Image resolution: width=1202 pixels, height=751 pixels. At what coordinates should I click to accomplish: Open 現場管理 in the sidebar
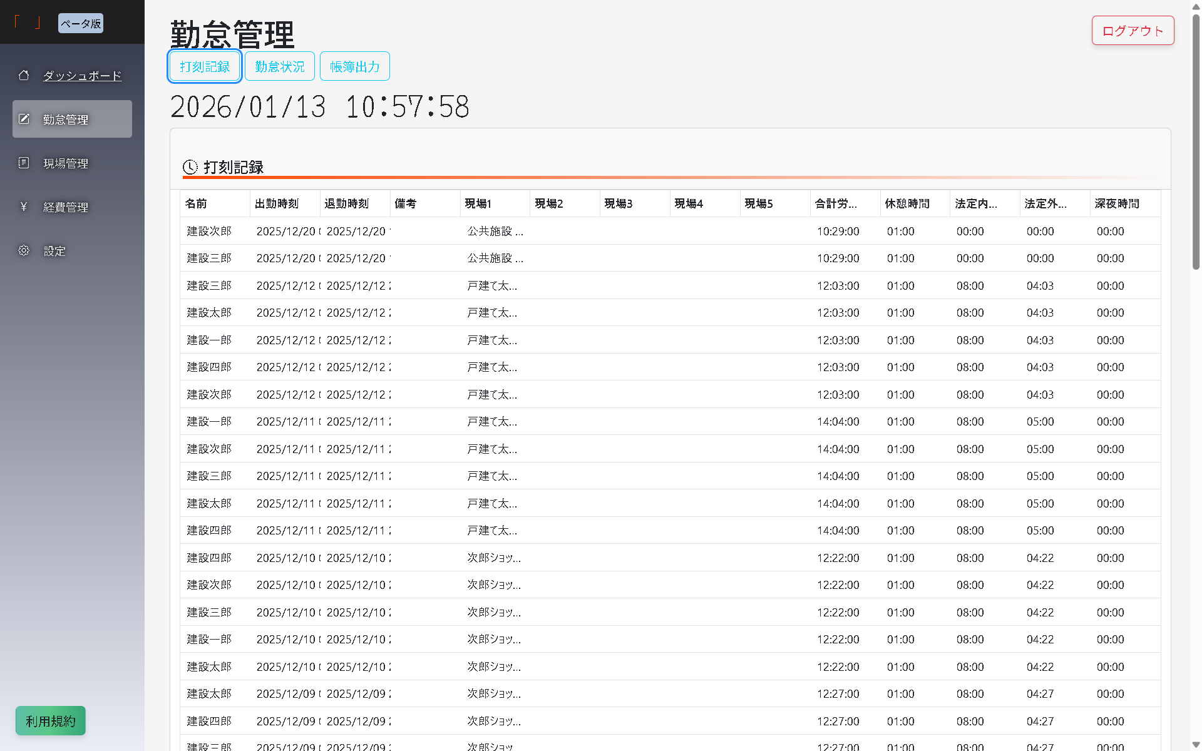[x=66, y=163]
